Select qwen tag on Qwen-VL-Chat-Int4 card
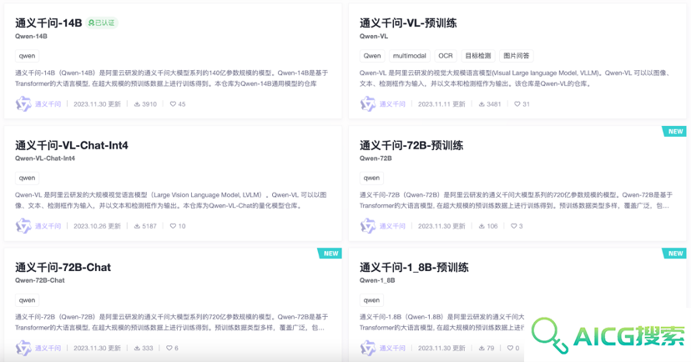The width and height of the screenshot is (691, 362). (27, 178)
